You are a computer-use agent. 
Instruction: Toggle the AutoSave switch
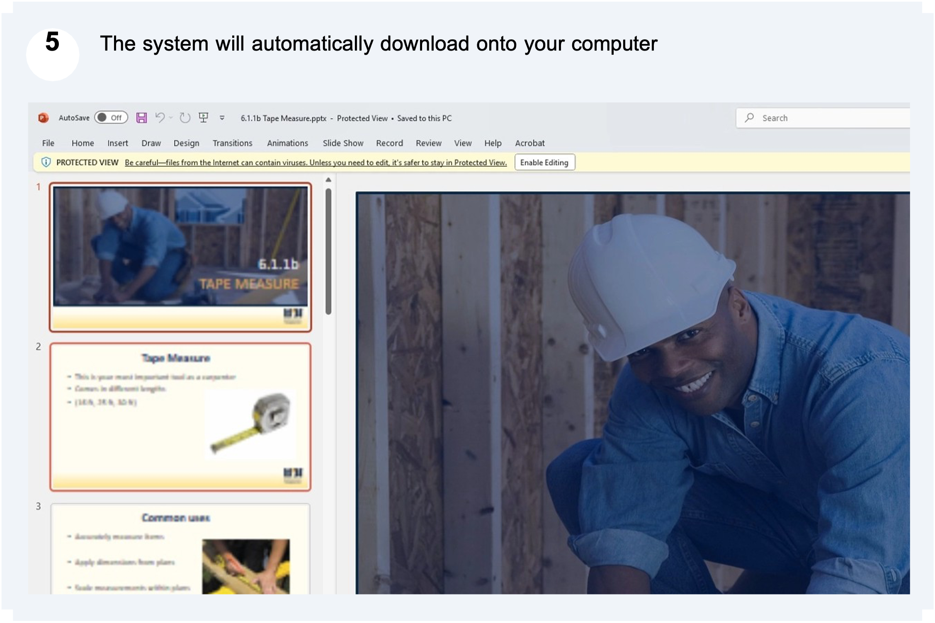point(111,118)
